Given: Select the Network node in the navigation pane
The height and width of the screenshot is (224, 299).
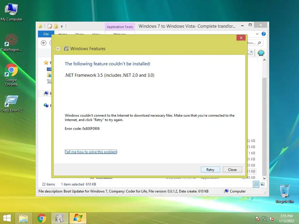Looking at the screenshot, I should pos(46,105).
